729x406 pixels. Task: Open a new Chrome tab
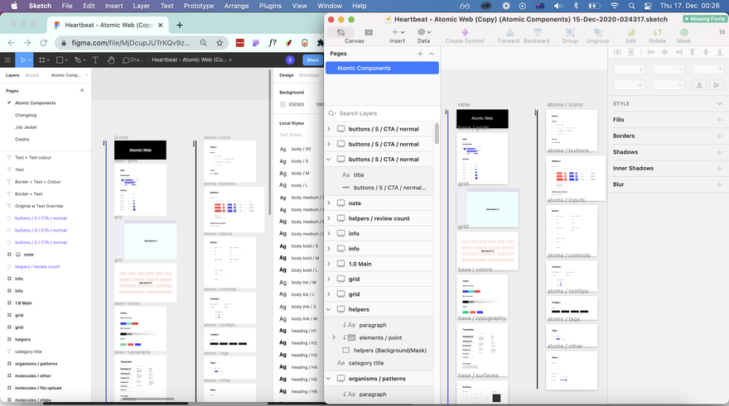click(180, 25)
